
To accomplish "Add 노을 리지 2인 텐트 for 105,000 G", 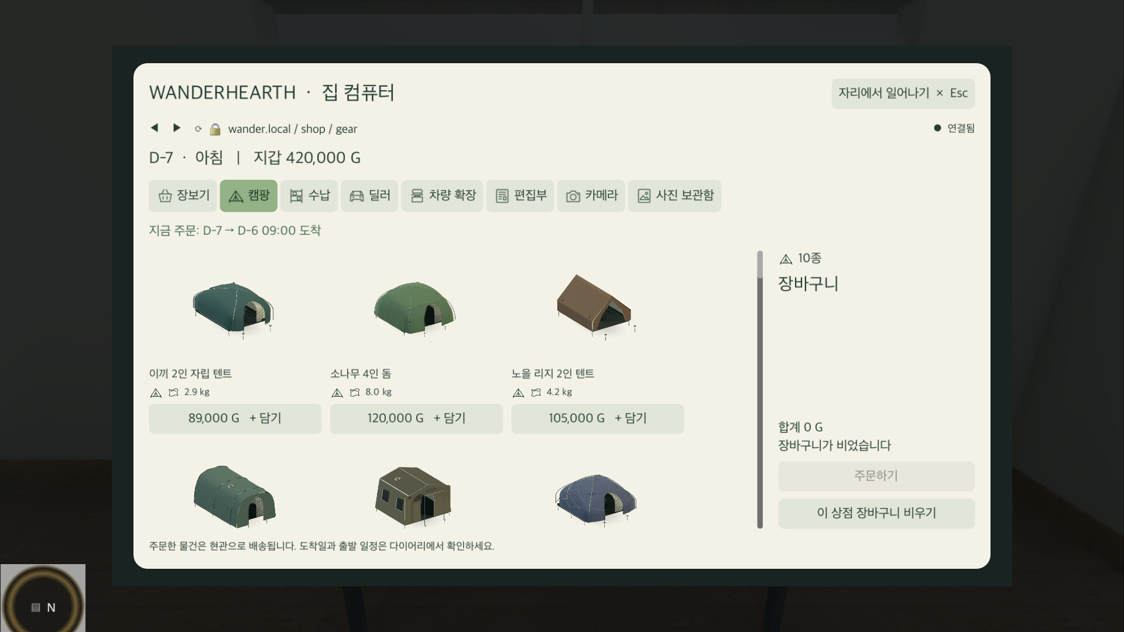I will point(598,418).
